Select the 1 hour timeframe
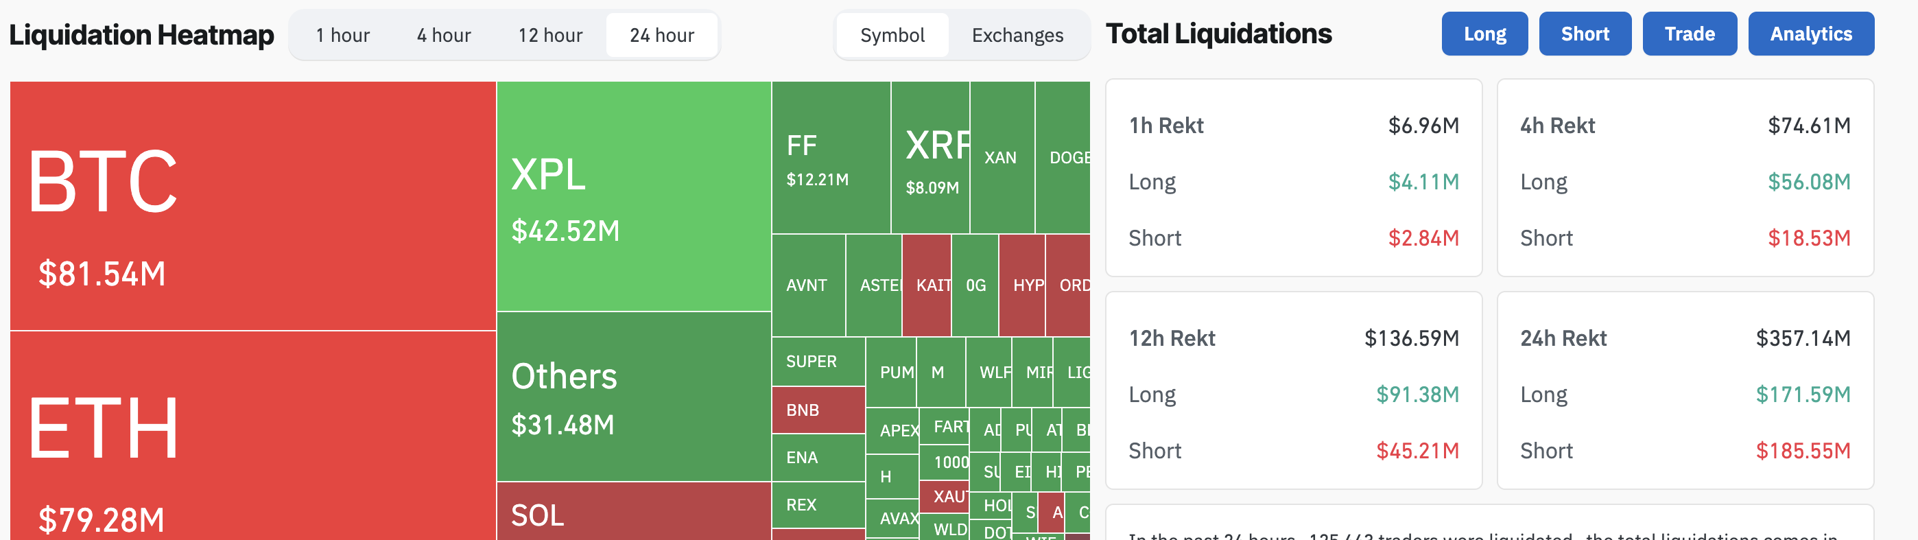This screenshot has width=1918, height=540. pyautogui.click(x=342, y=35)
